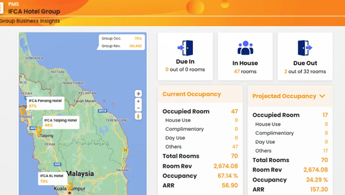
Task: Click '0 out of 0 rooms' text
Action: (x=185, y=69)
